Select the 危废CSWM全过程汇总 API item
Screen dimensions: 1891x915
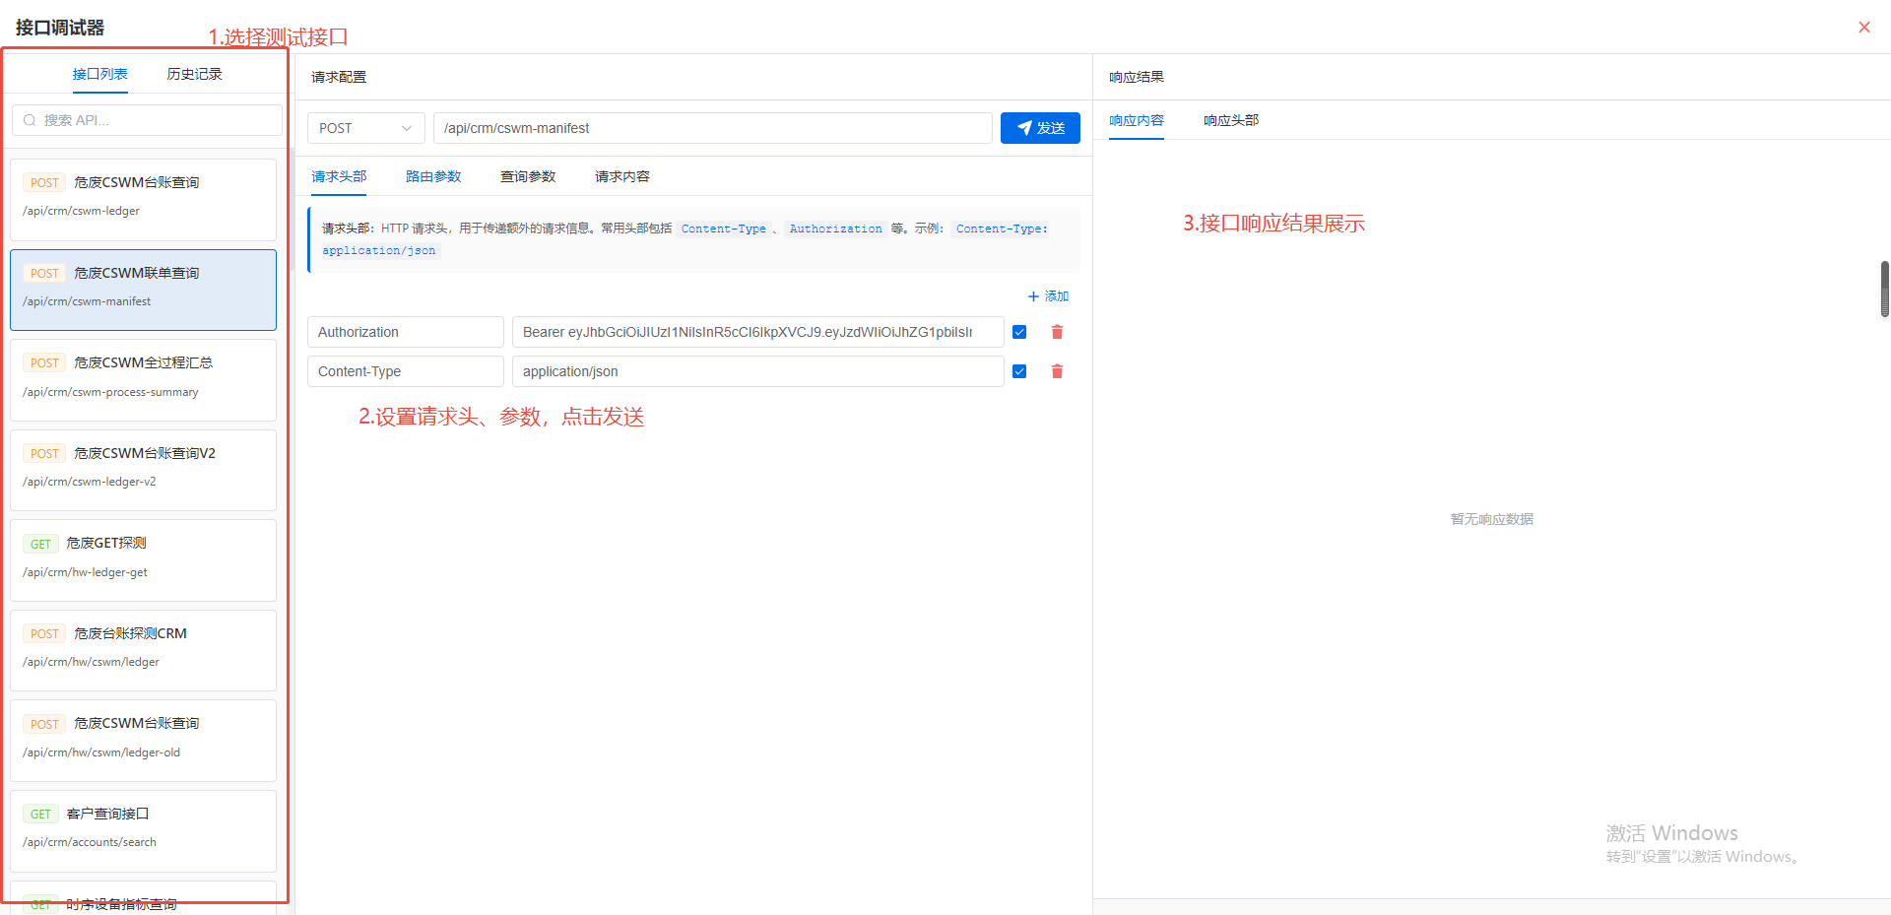coord(143,380)
